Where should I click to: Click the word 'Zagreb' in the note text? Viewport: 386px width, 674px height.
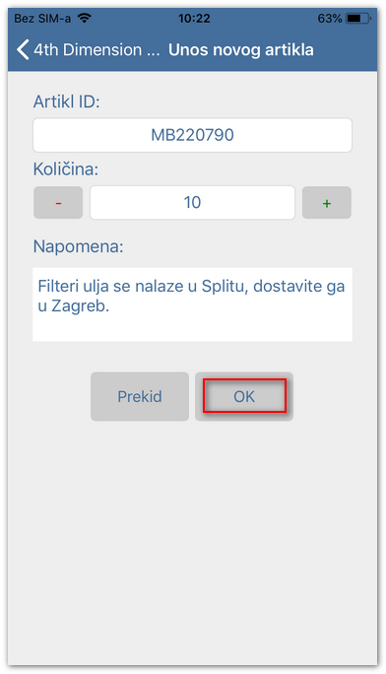pos(79,306)
